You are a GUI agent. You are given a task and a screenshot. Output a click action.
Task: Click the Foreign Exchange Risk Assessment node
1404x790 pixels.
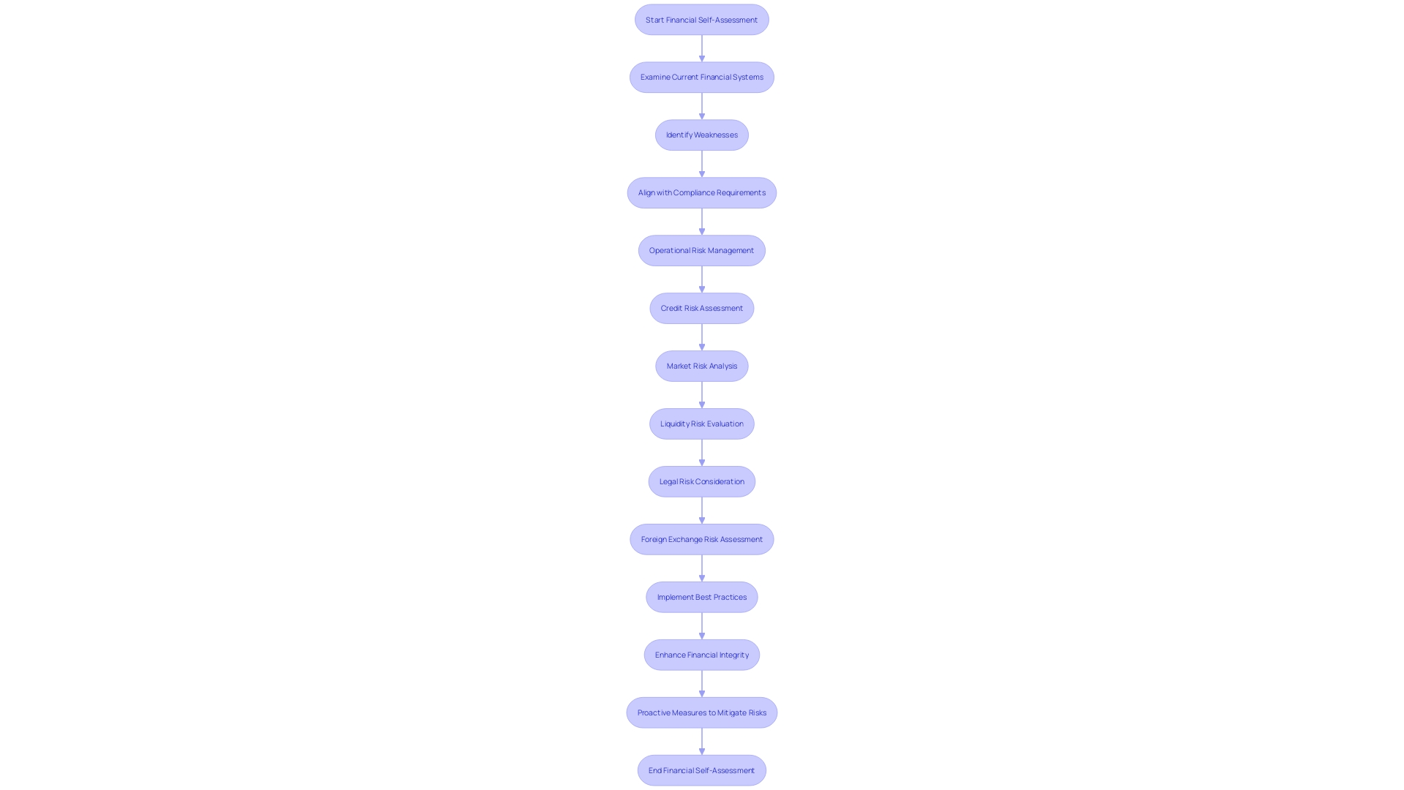pyautogui.click(x=702, y=539)
